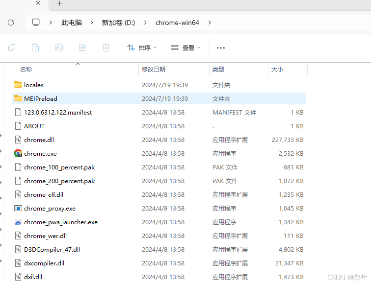Expand chevron after 此电脑 breadcrumb
371x284 pixels.
(x=92, y=23)
